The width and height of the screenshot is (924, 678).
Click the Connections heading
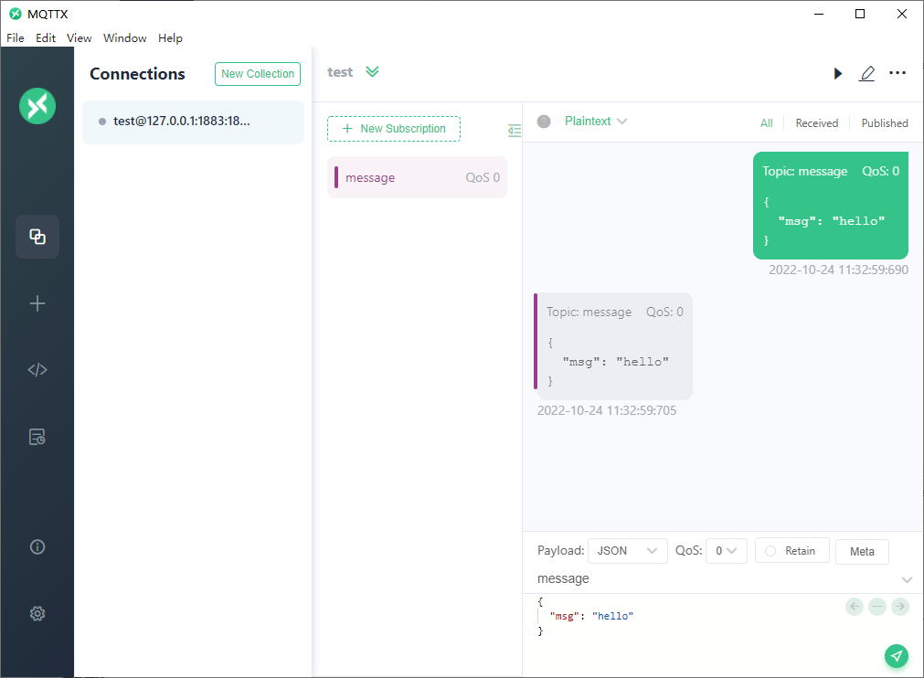point(137,74)
